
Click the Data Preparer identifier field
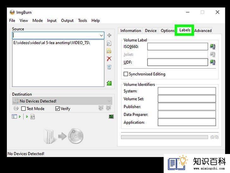[187, 114]
